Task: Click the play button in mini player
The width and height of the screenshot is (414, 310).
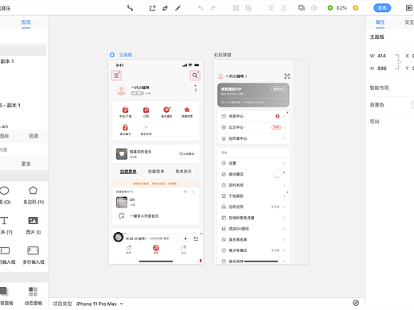Action: 186,238
